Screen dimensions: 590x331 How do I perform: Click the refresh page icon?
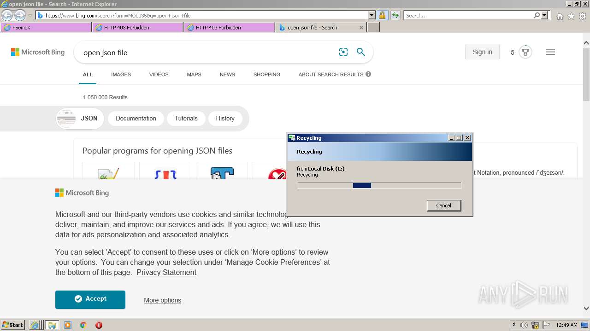(395, 15)
